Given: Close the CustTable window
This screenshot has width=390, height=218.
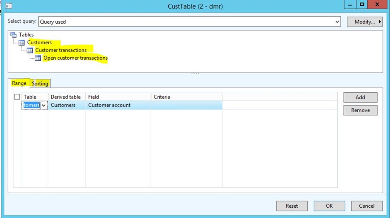Looking at the screenshot, I should [x=377, y=4].
